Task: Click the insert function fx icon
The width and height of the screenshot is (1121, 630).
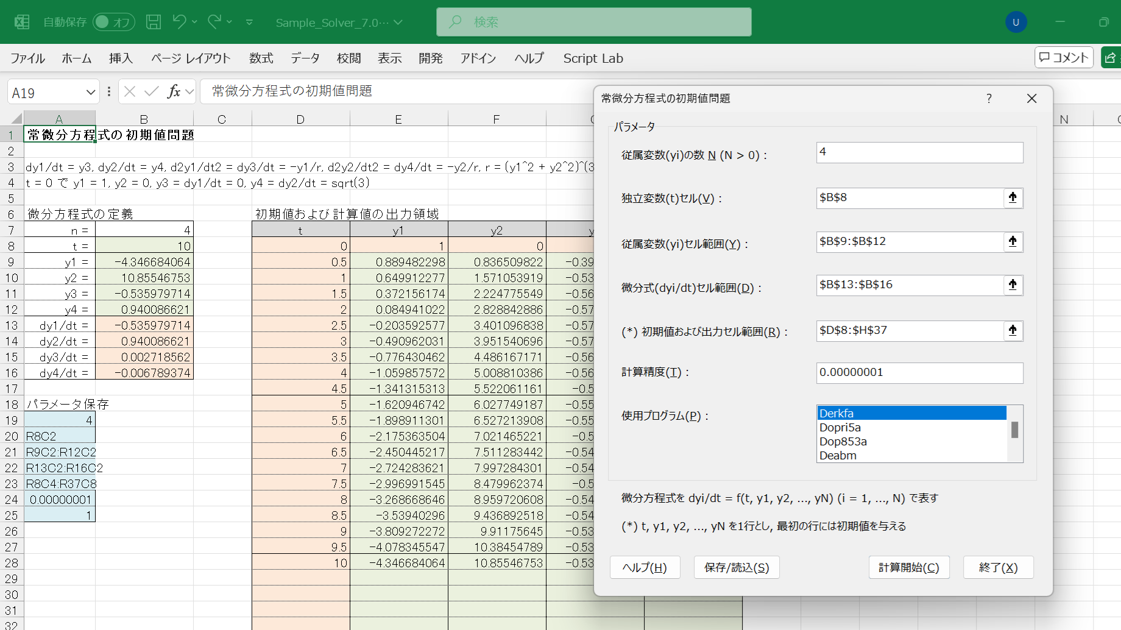Action: (174, 91)
